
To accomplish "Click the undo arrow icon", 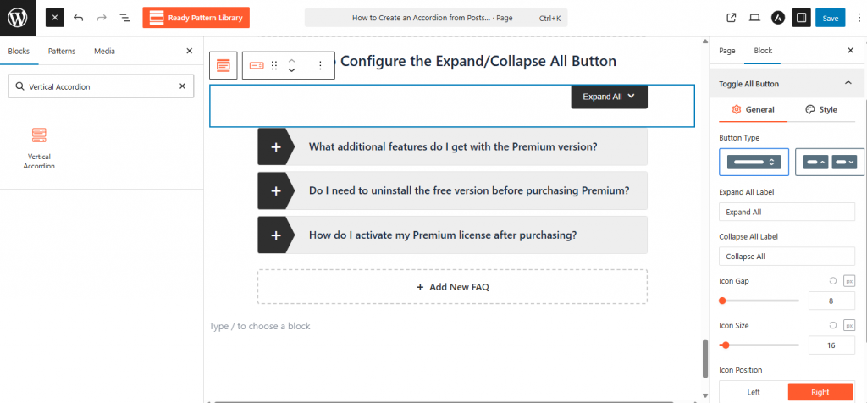I will pyautogui.click(x=79, y=17).
